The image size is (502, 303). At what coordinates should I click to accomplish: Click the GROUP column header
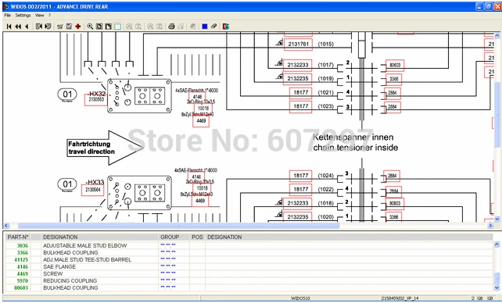click(x=170, y=237)
